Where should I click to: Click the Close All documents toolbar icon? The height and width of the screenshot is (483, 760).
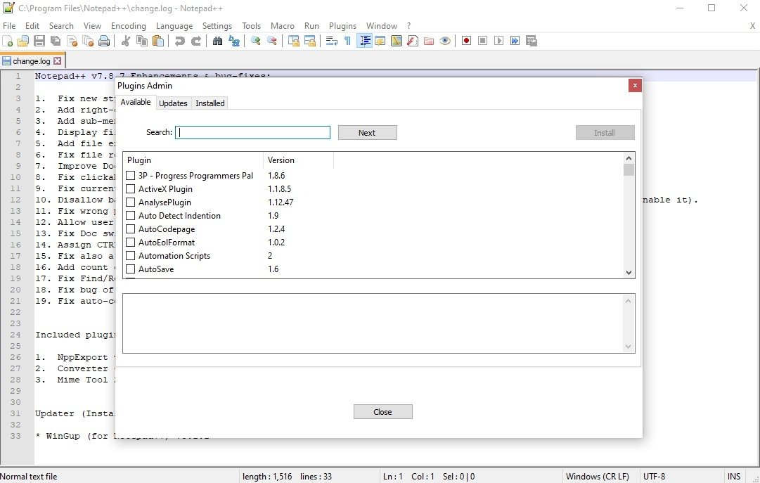(x=88, y=41)
